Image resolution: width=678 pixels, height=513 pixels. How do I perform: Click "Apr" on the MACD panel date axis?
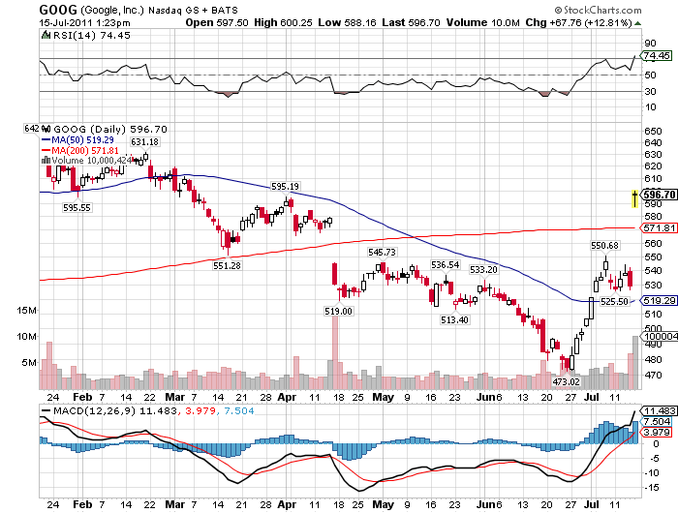[287, 504]
